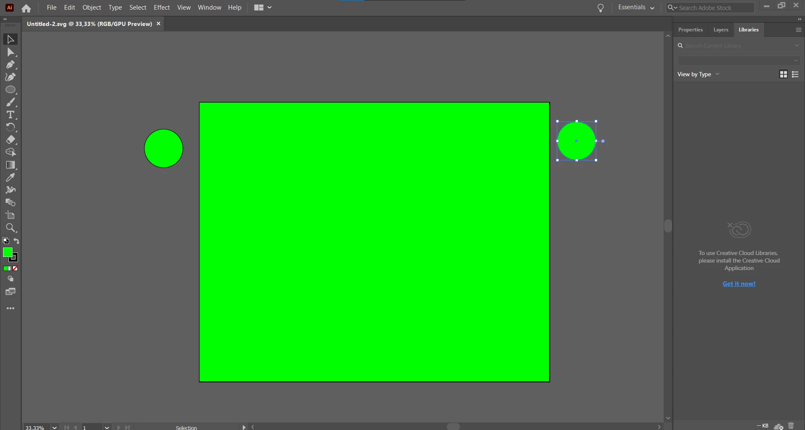Collapse the toolbar double-arrow
The width and height of the screenshot is (805, 430).
5,19
